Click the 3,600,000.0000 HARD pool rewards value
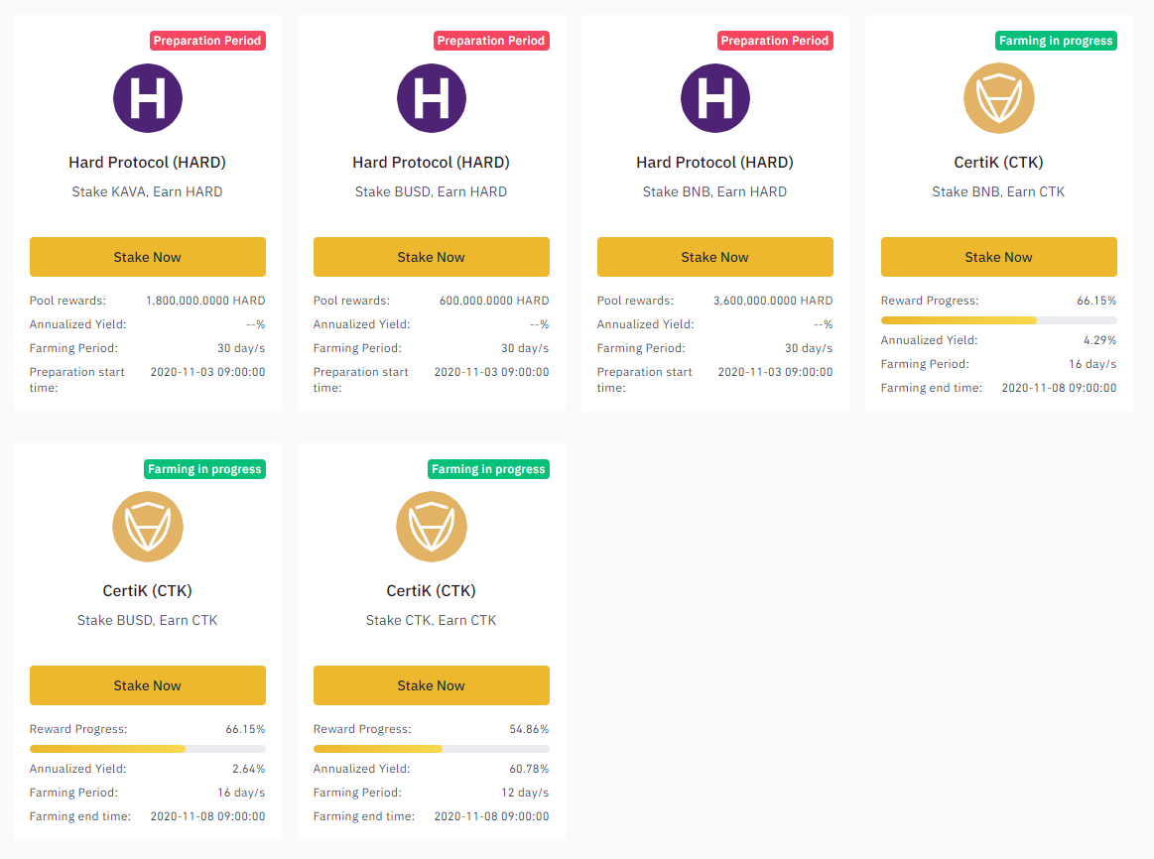Screen dimensions: 1154x859 point(774,301)
